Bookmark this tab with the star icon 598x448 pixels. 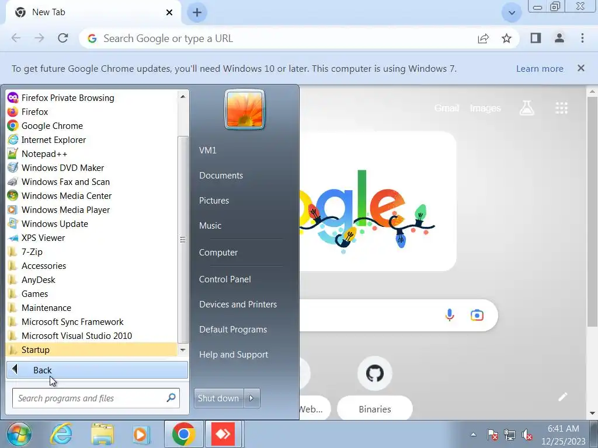pyautogui.click(x=506, y=38)
